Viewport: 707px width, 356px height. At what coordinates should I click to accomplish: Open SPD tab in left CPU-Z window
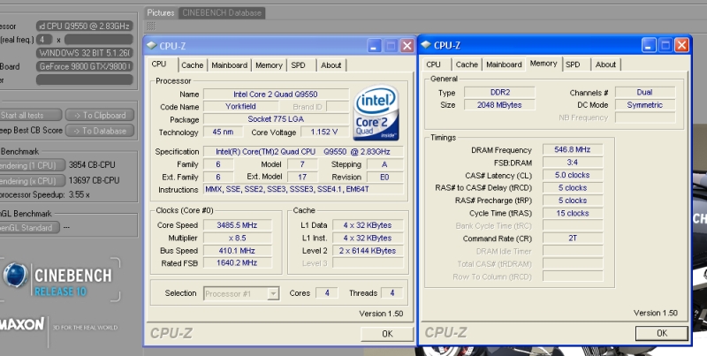click(299, 65)
